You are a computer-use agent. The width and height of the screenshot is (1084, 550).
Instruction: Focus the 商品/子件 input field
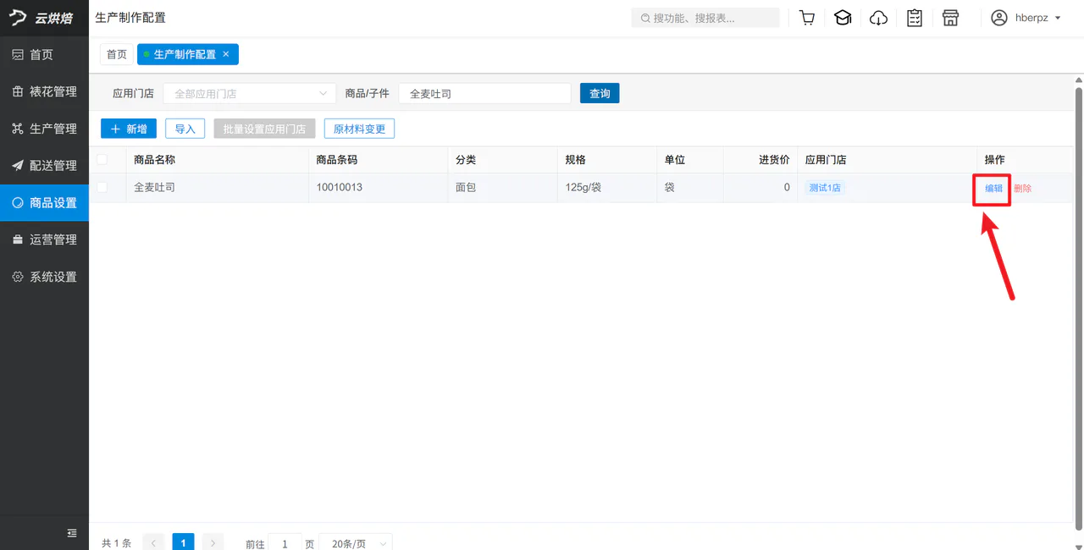click(485, 93)
